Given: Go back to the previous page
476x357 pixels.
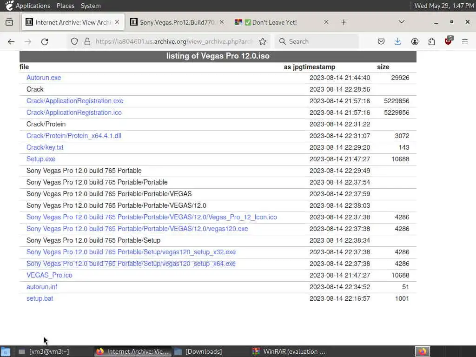Looking at the screenshot, I should click(11, 41).
